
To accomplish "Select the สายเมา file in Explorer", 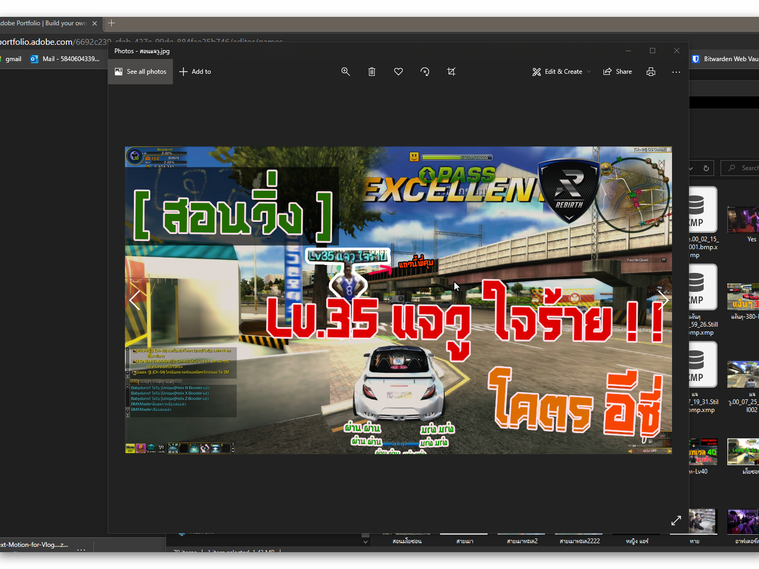I will (x=464, y=539).
